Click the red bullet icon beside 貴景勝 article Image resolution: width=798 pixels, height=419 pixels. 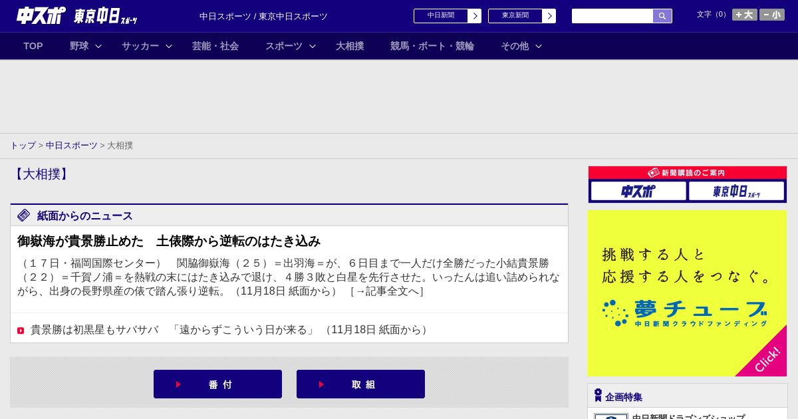tap(21, 331)
